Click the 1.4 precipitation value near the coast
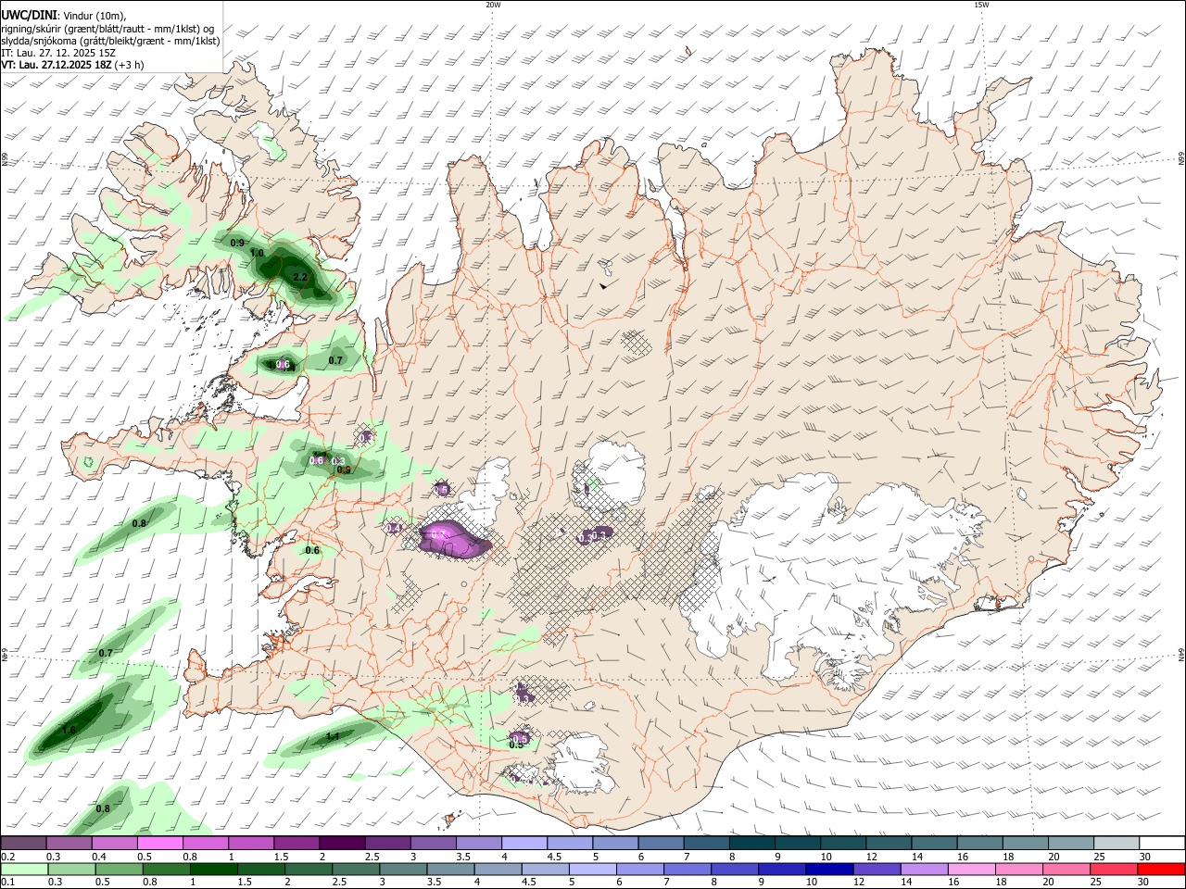The width and height of the screenshot is (1186, 889). tap(333, 737)
